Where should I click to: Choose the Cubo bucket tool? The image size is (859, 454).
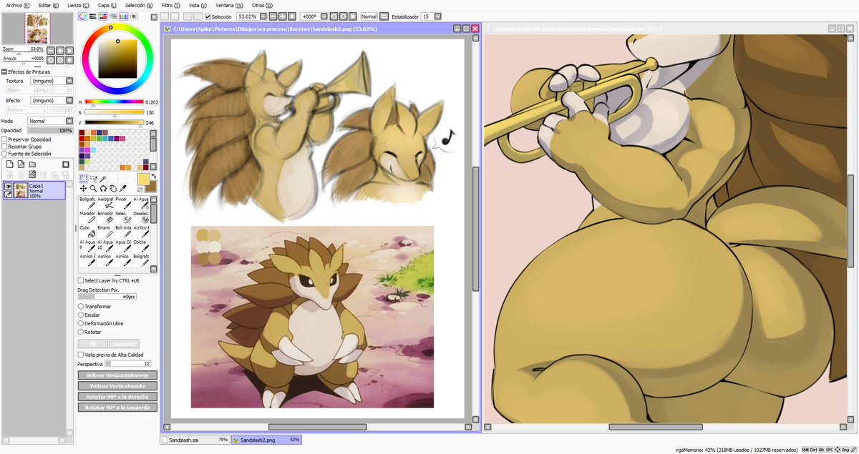click(x=87, y=231)
